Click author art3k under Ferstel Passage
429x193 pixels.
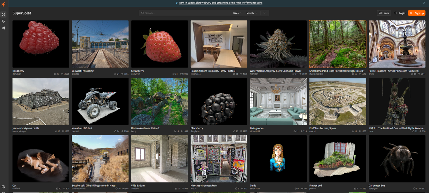pyautogui.click(x=371, y=74)
